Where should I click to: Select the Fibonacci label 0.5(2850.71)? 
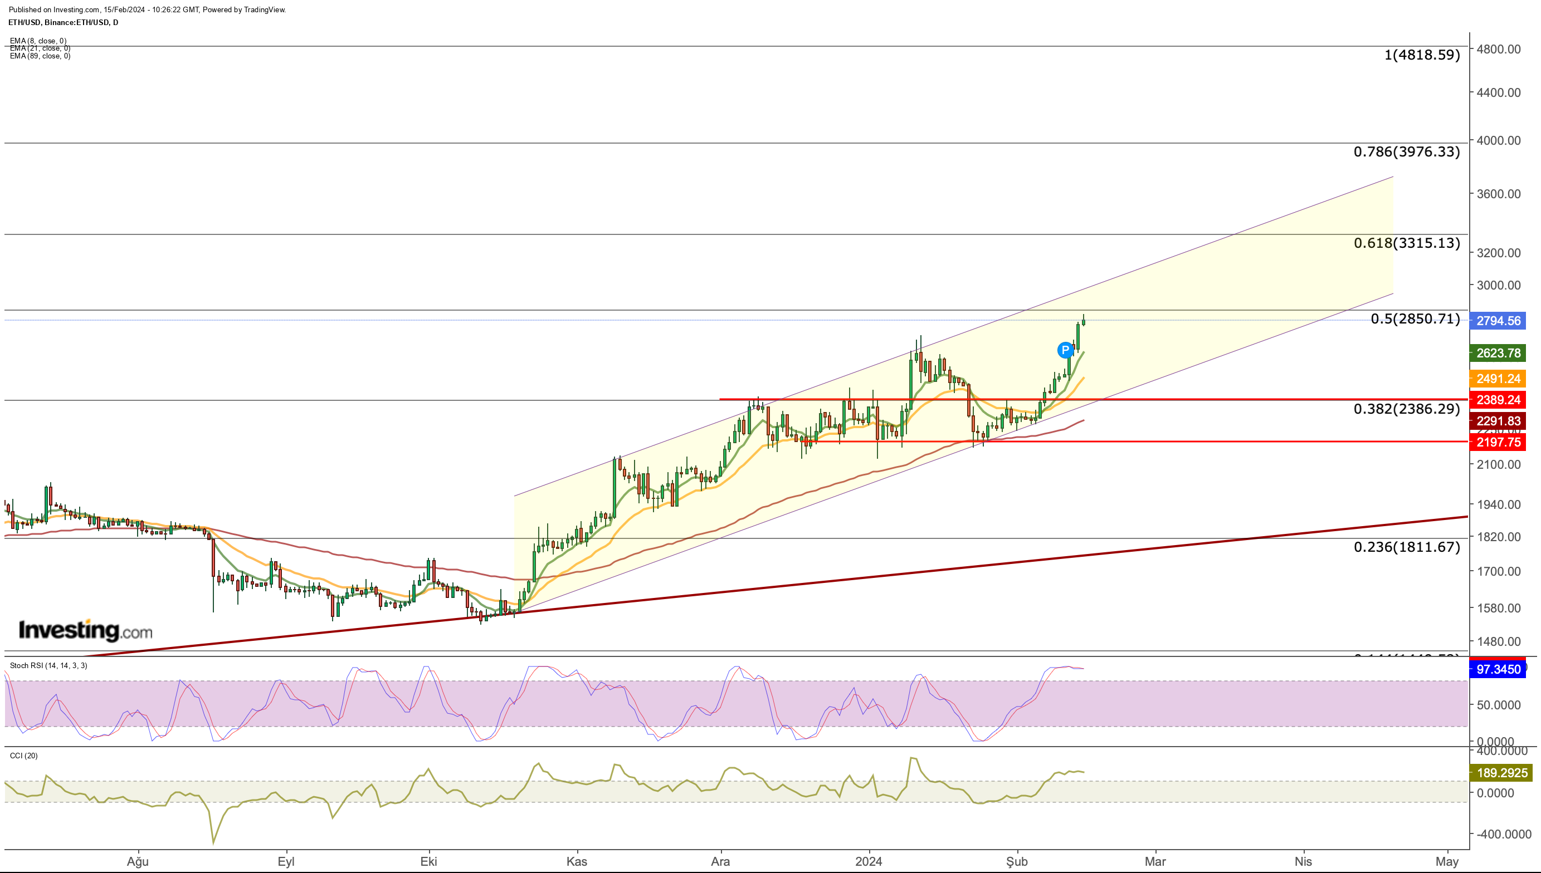coord(1416,318)
